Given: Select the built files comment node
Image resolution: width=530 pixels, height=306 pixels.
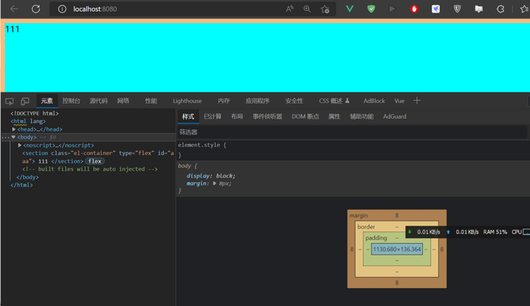Looking at the screenshot, I should tap(90, 169).
